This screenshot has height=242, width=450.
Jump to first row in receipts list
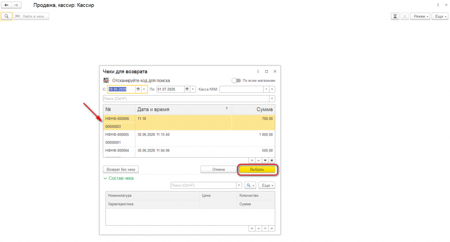252,160
